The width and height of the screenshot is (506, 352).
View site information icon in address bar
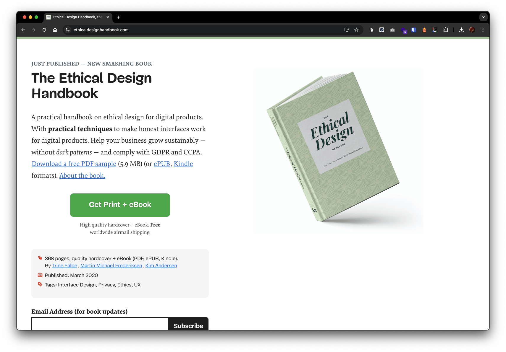(68, 30)
